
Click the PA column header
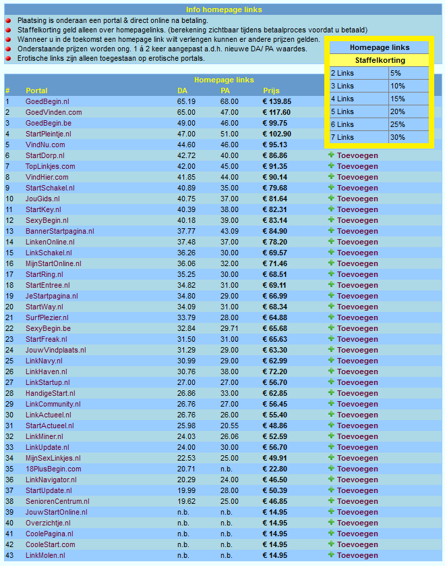(225, 91)
